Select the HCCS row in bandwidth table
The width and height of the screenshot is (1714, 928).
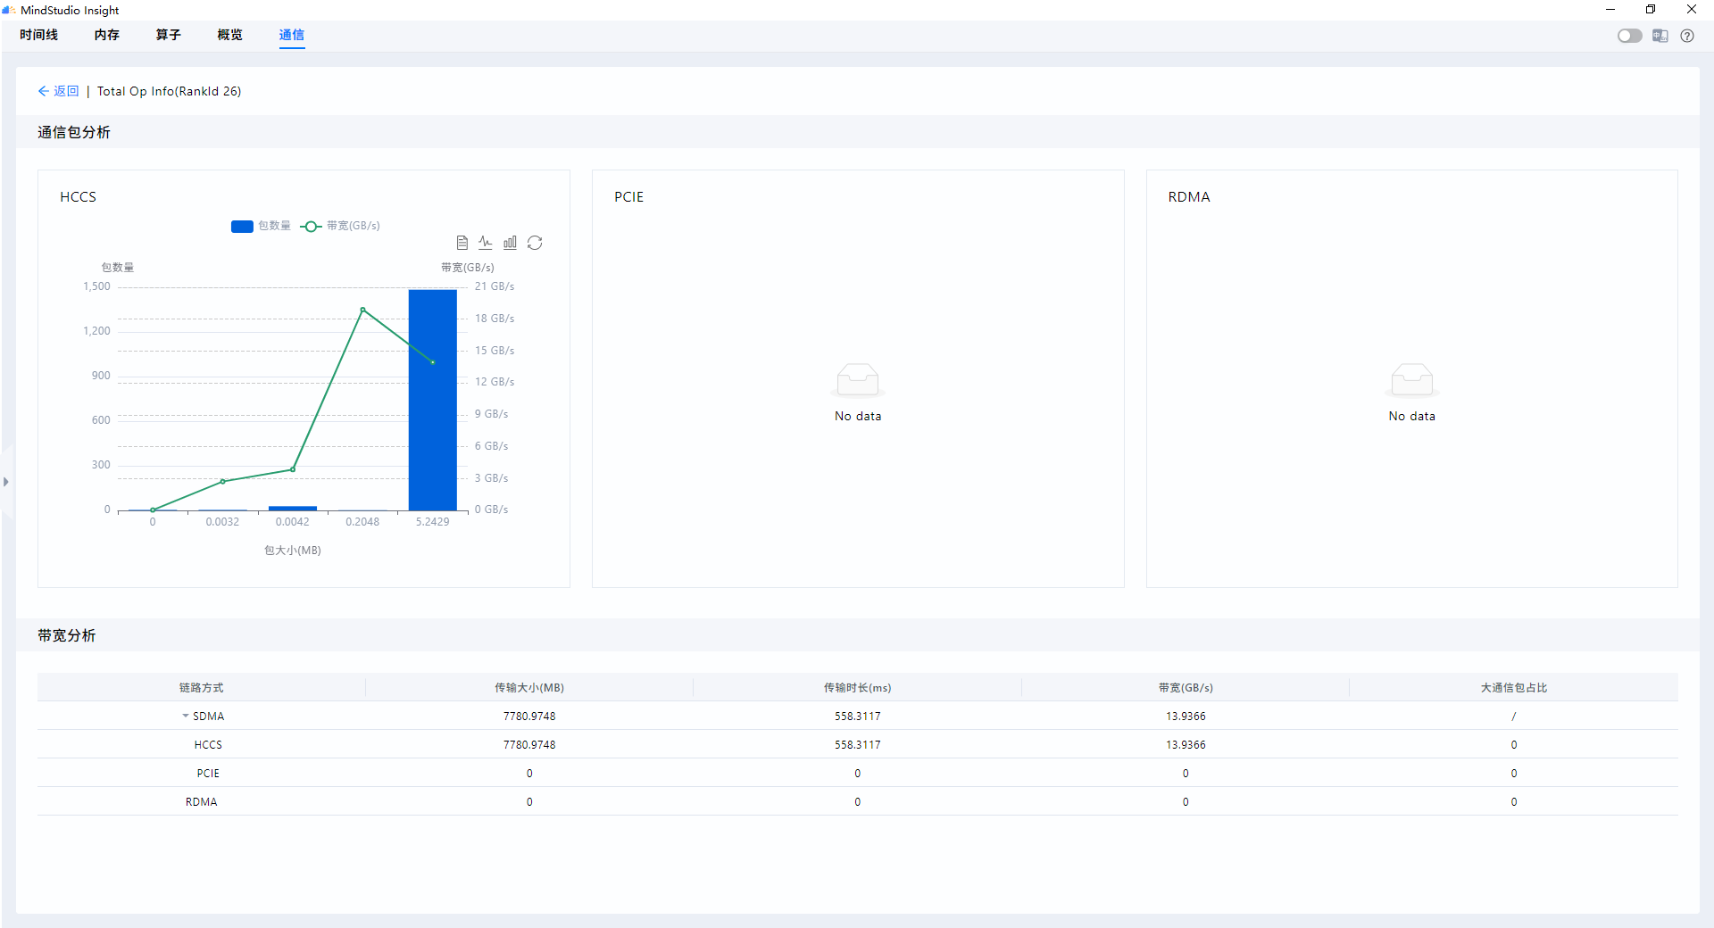pos(857,744)
